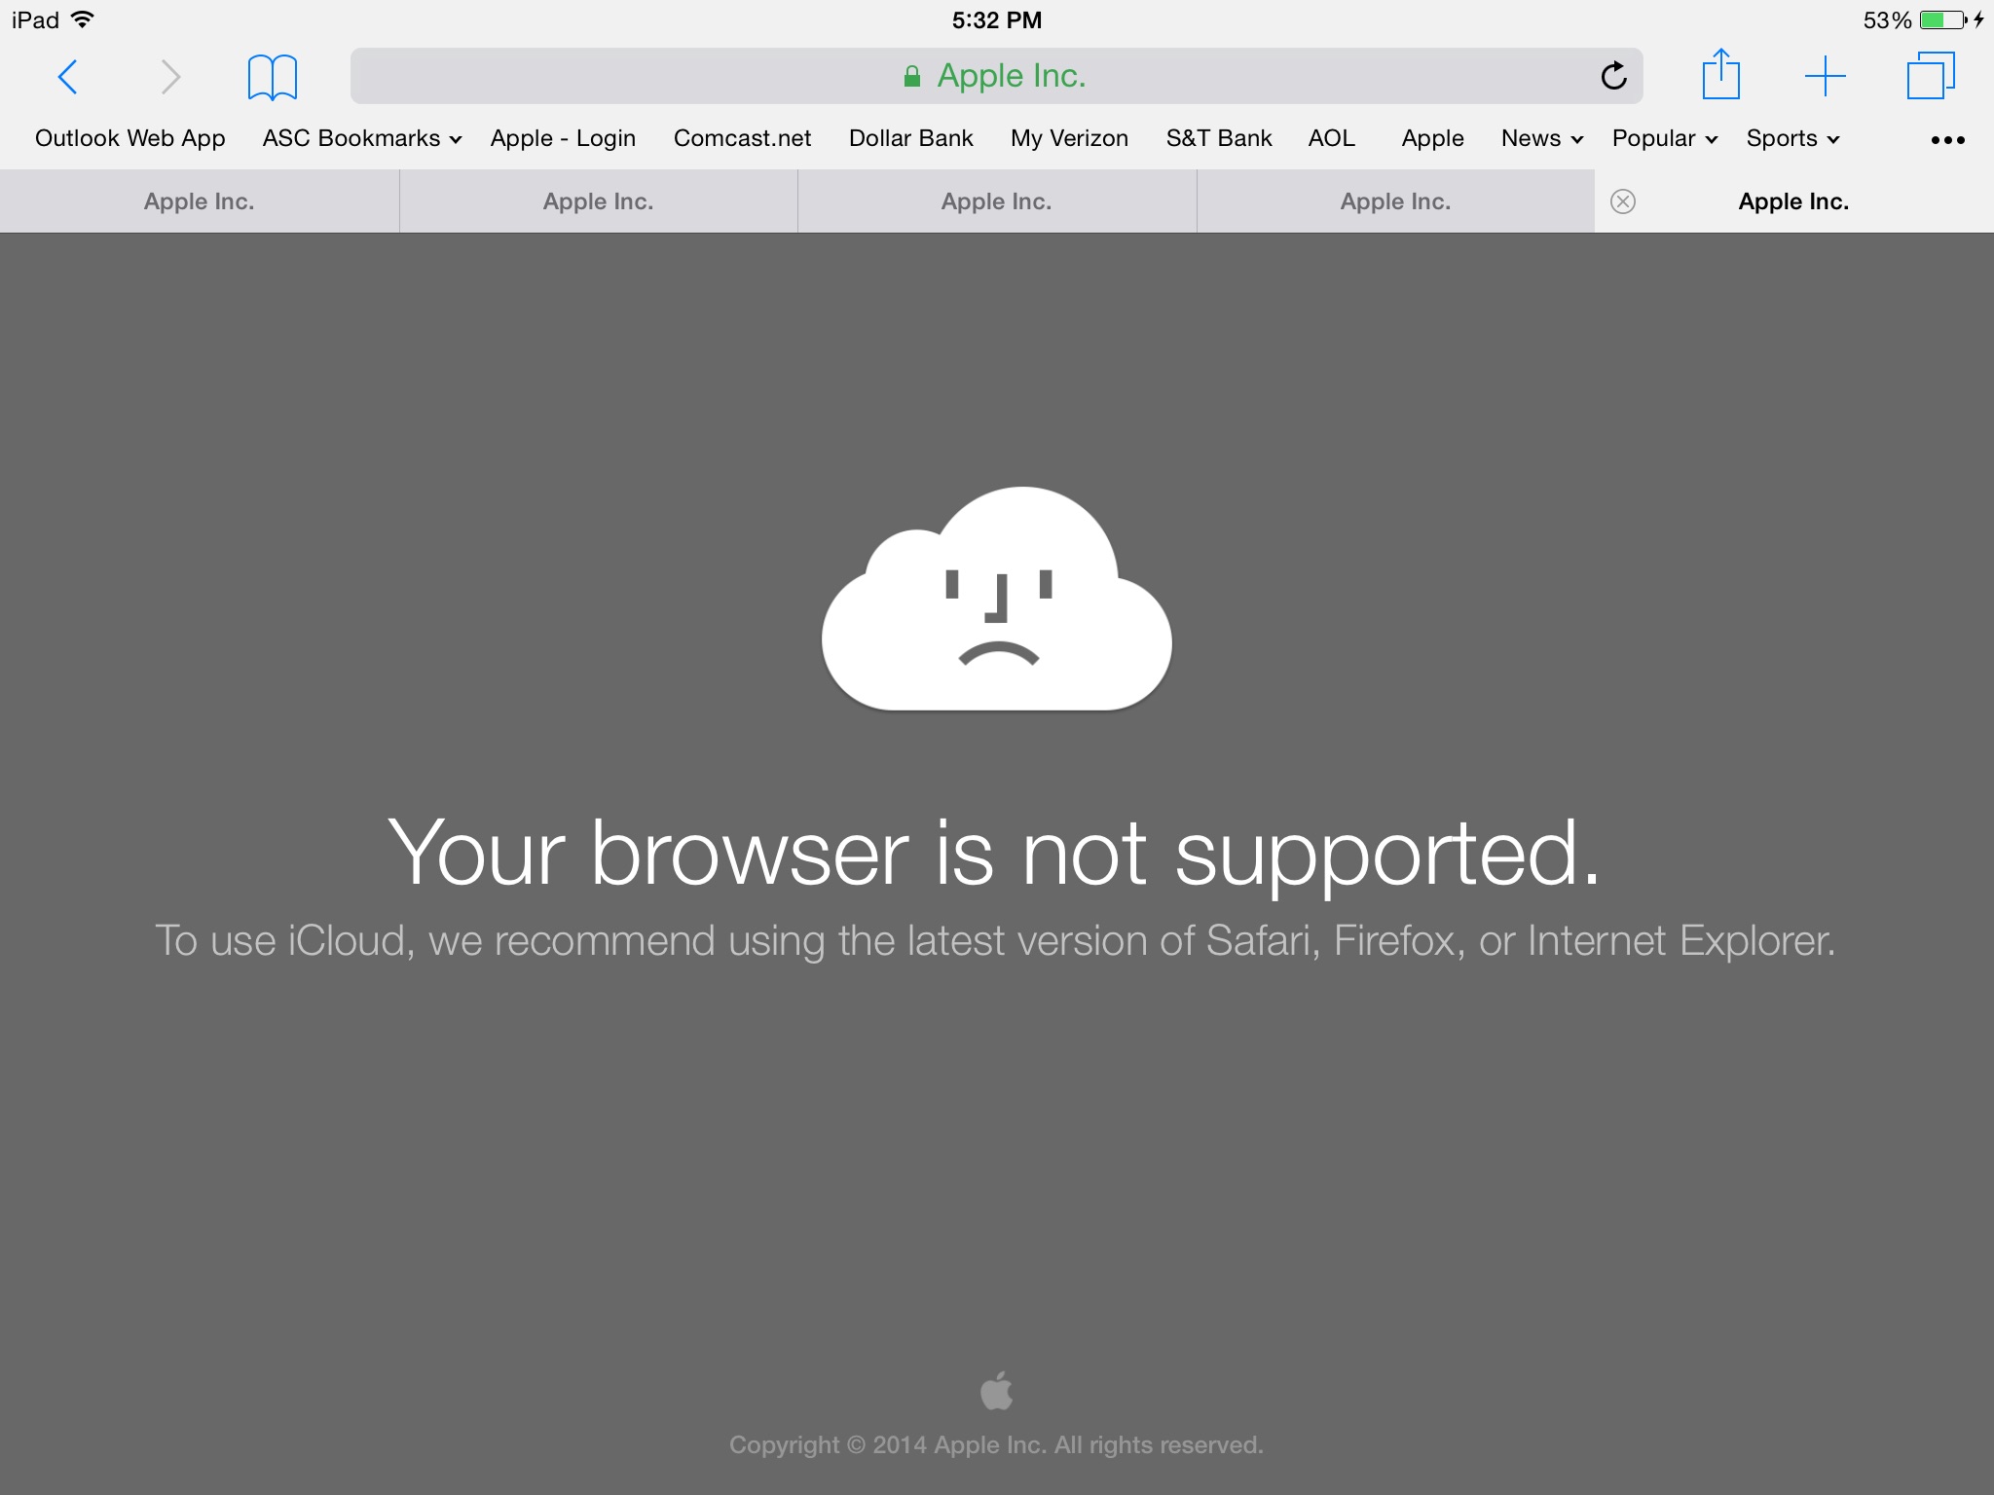Image resolution: width=1994 pixels, height=1495 pixels.
Task: Close the active Apple Inc. tab
Action: (x=1623, y=201)
